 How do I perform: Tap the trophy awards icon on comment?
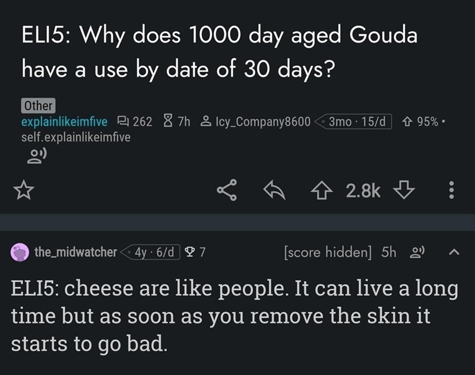point(191,252)
